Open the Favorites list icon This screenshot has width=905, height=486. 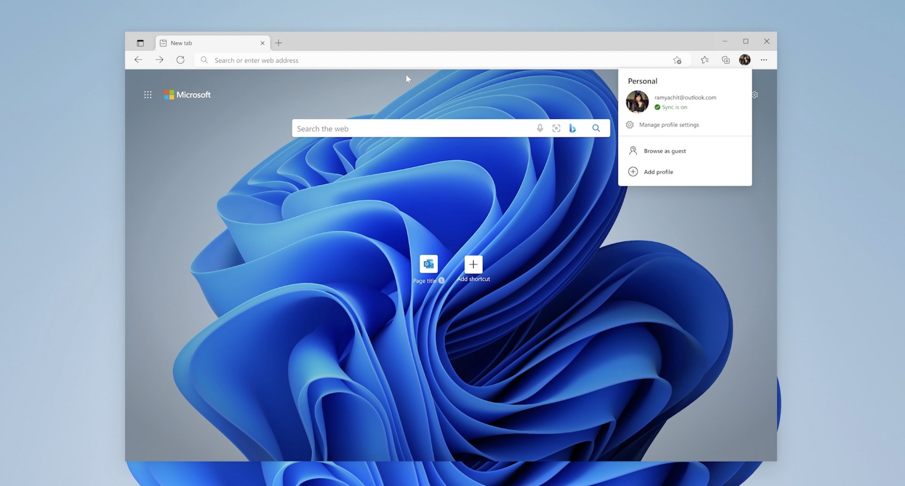point(705,60)
